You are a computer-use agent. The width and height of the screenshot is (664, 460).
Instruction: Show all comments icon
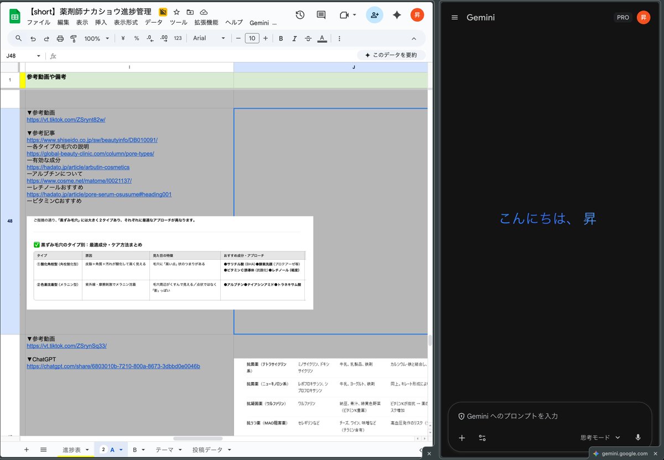point(321,15)
